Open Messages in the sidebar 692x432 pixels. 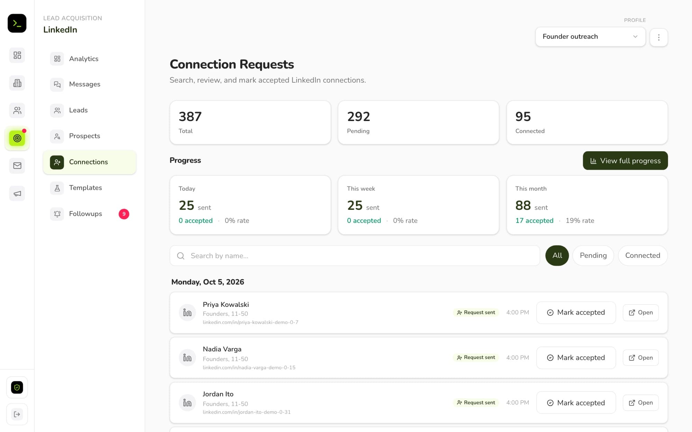(x=90, y=84)
